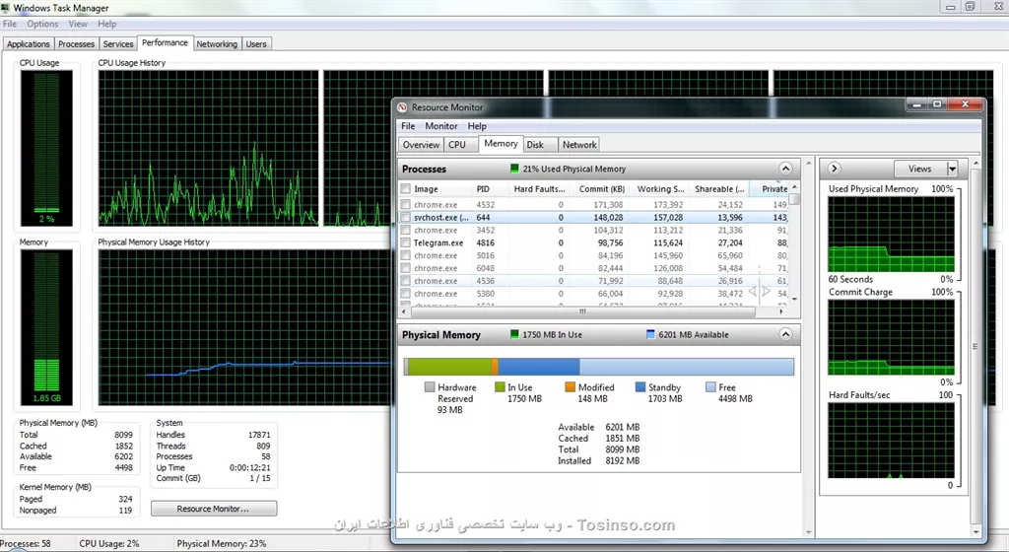Switch to Task Manager Applications tab
The image size is (1009, 552).
(x=29, y=43)
